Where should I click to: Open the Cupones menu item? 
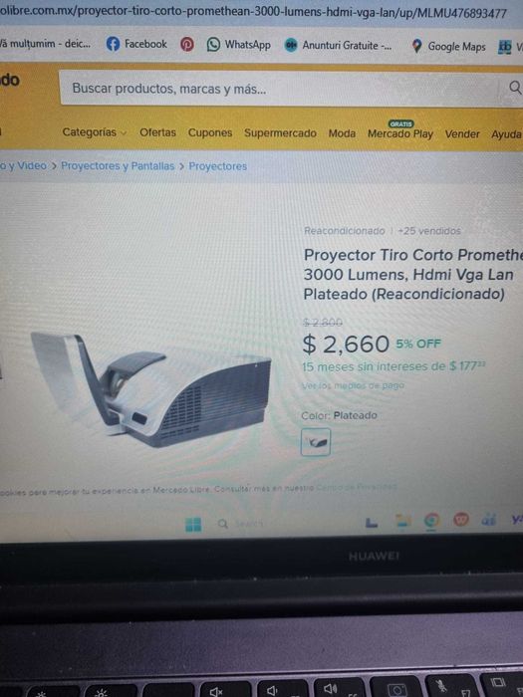pyautogui.click(x=210, y=132)
